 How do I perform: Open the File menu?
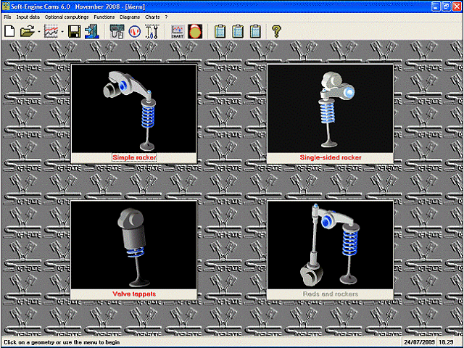(7, 17)
